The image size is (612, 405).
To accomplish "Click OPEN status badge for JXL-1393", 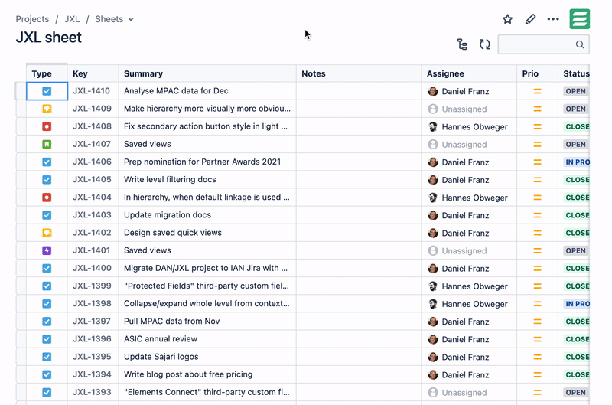I will (576, 393).
